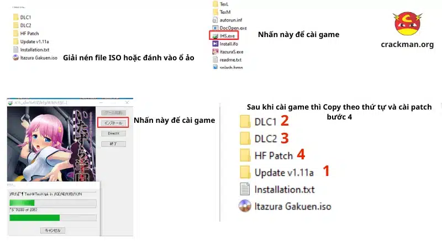This screenshot has width=442, height=249.
Task: Select the small DLC1 folder icon in the compact list
Action: 16,17
